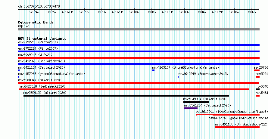Click the 67382k ruler tick label

[x=167, y=12]
